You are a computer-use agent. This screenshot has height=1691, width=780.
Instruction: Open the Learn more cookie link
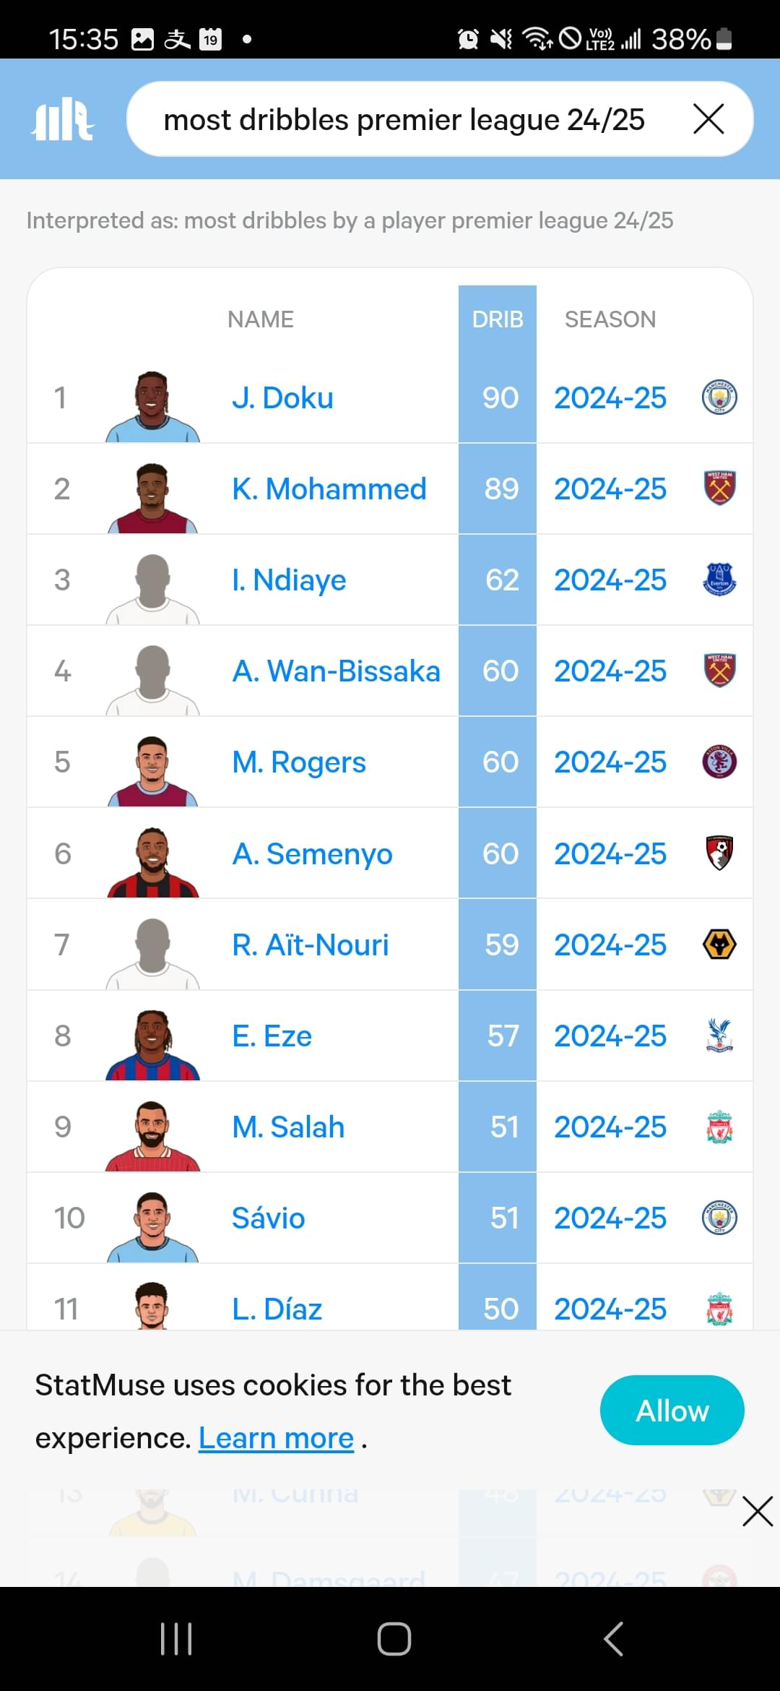pos(276,1438)
